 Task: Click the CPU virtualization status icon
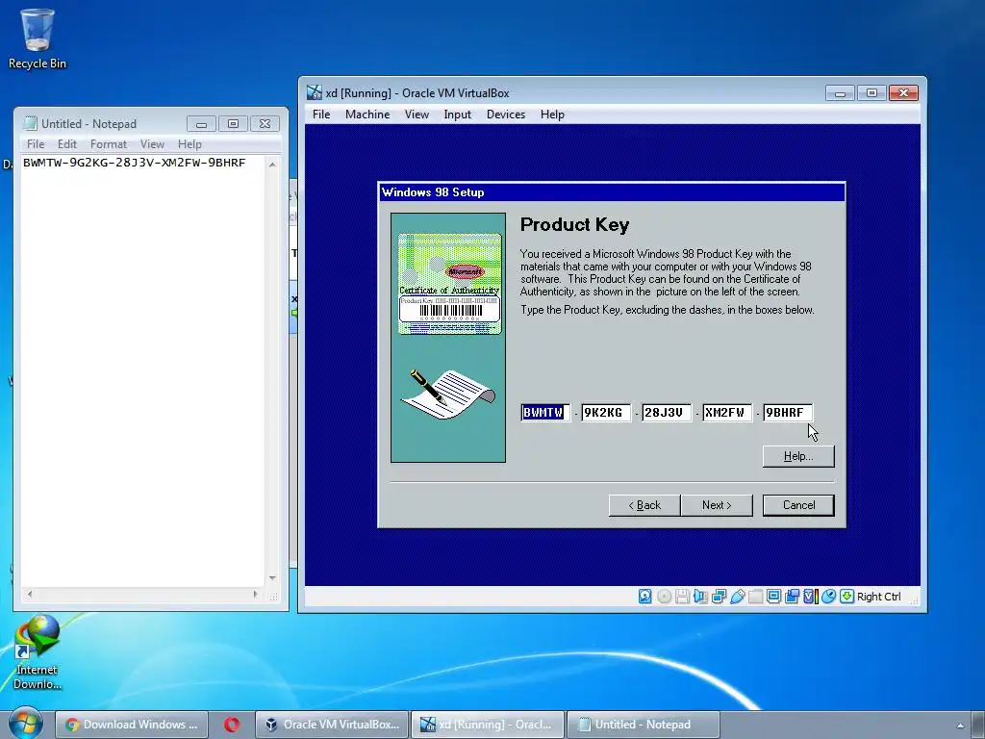[x=810, y=597]
